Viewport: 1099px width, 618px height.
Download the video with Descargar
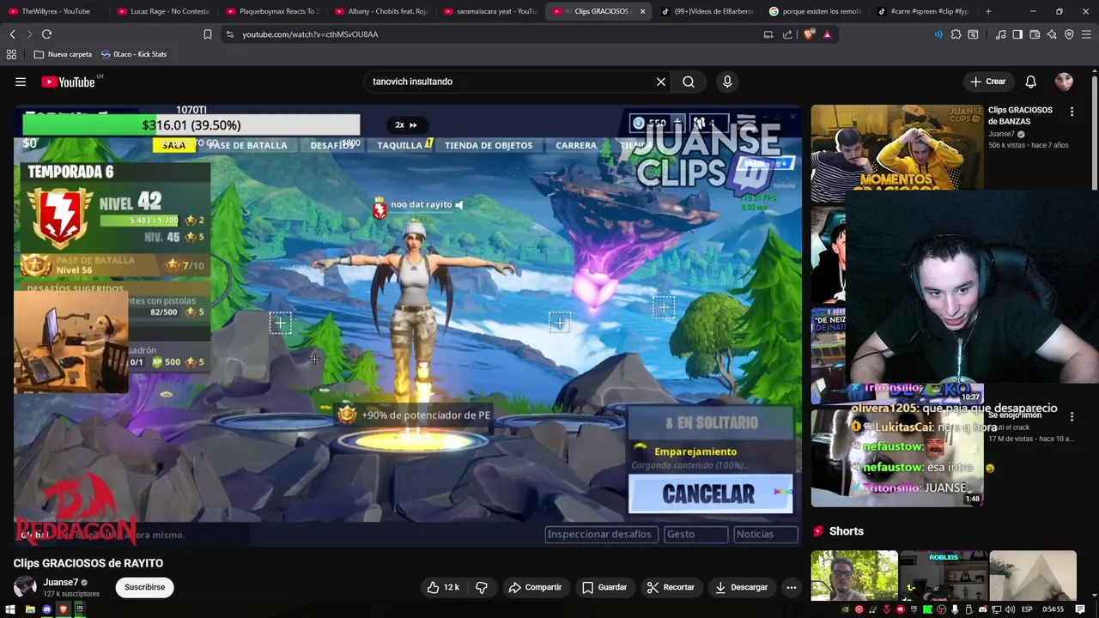tap(741, 587)
